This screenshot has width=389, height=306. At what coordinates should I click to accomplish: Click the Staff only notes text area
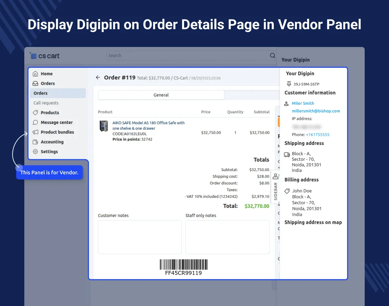coord(227,237)
